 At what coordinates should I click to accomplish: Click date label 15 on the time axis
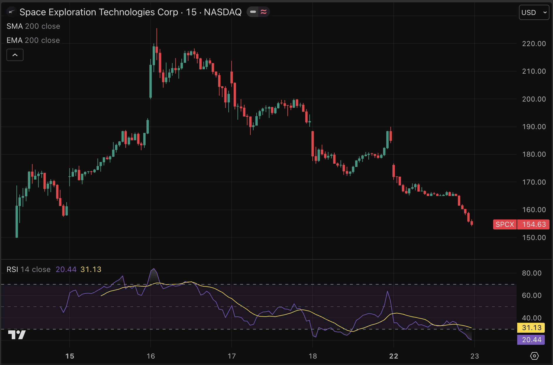click(x=70, y=356)
